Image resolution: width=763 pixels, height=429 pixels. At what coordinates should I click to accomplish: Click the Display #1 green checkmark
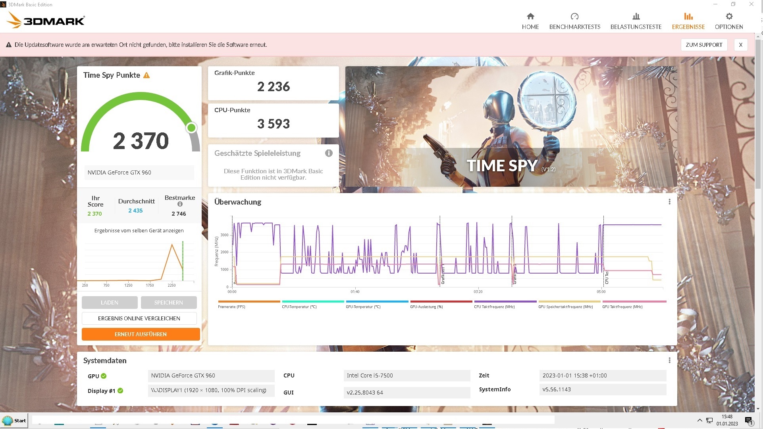point(120,391)
